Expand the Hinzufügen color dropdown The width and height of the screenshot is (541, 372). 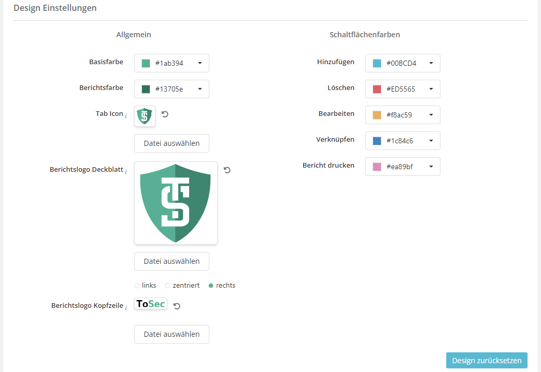pyautogui.click(x=431, y=63)
